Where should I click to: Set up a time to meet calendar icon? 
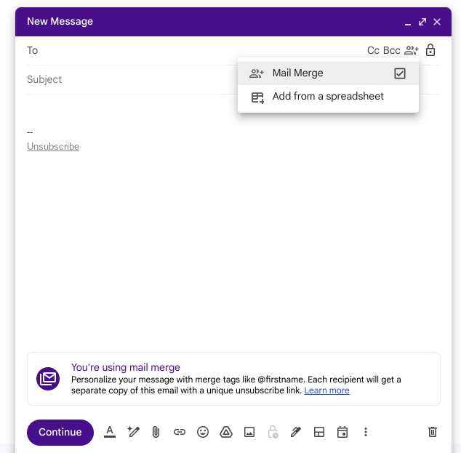point(342,432)
